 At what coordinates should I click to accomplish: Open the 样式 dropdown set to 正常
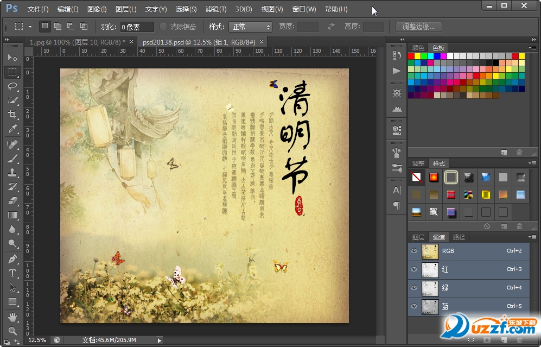point(250,27)
